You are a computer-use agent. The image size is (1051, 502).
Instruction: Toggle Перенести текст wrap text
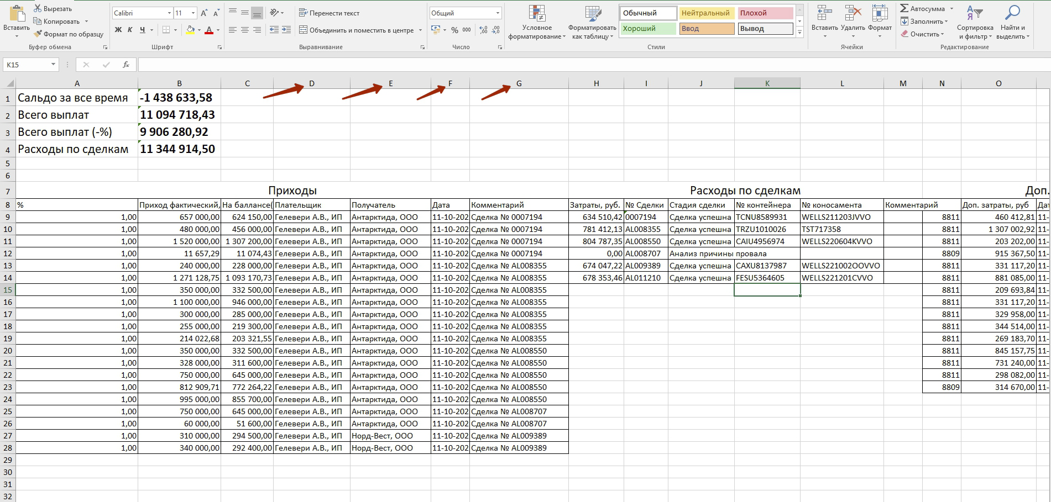[x=329, y=13]
